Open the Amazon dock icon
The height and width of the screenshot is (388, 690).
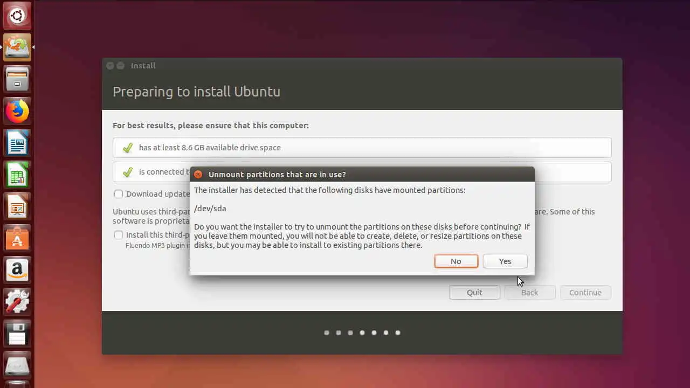[x=17, y=271]
